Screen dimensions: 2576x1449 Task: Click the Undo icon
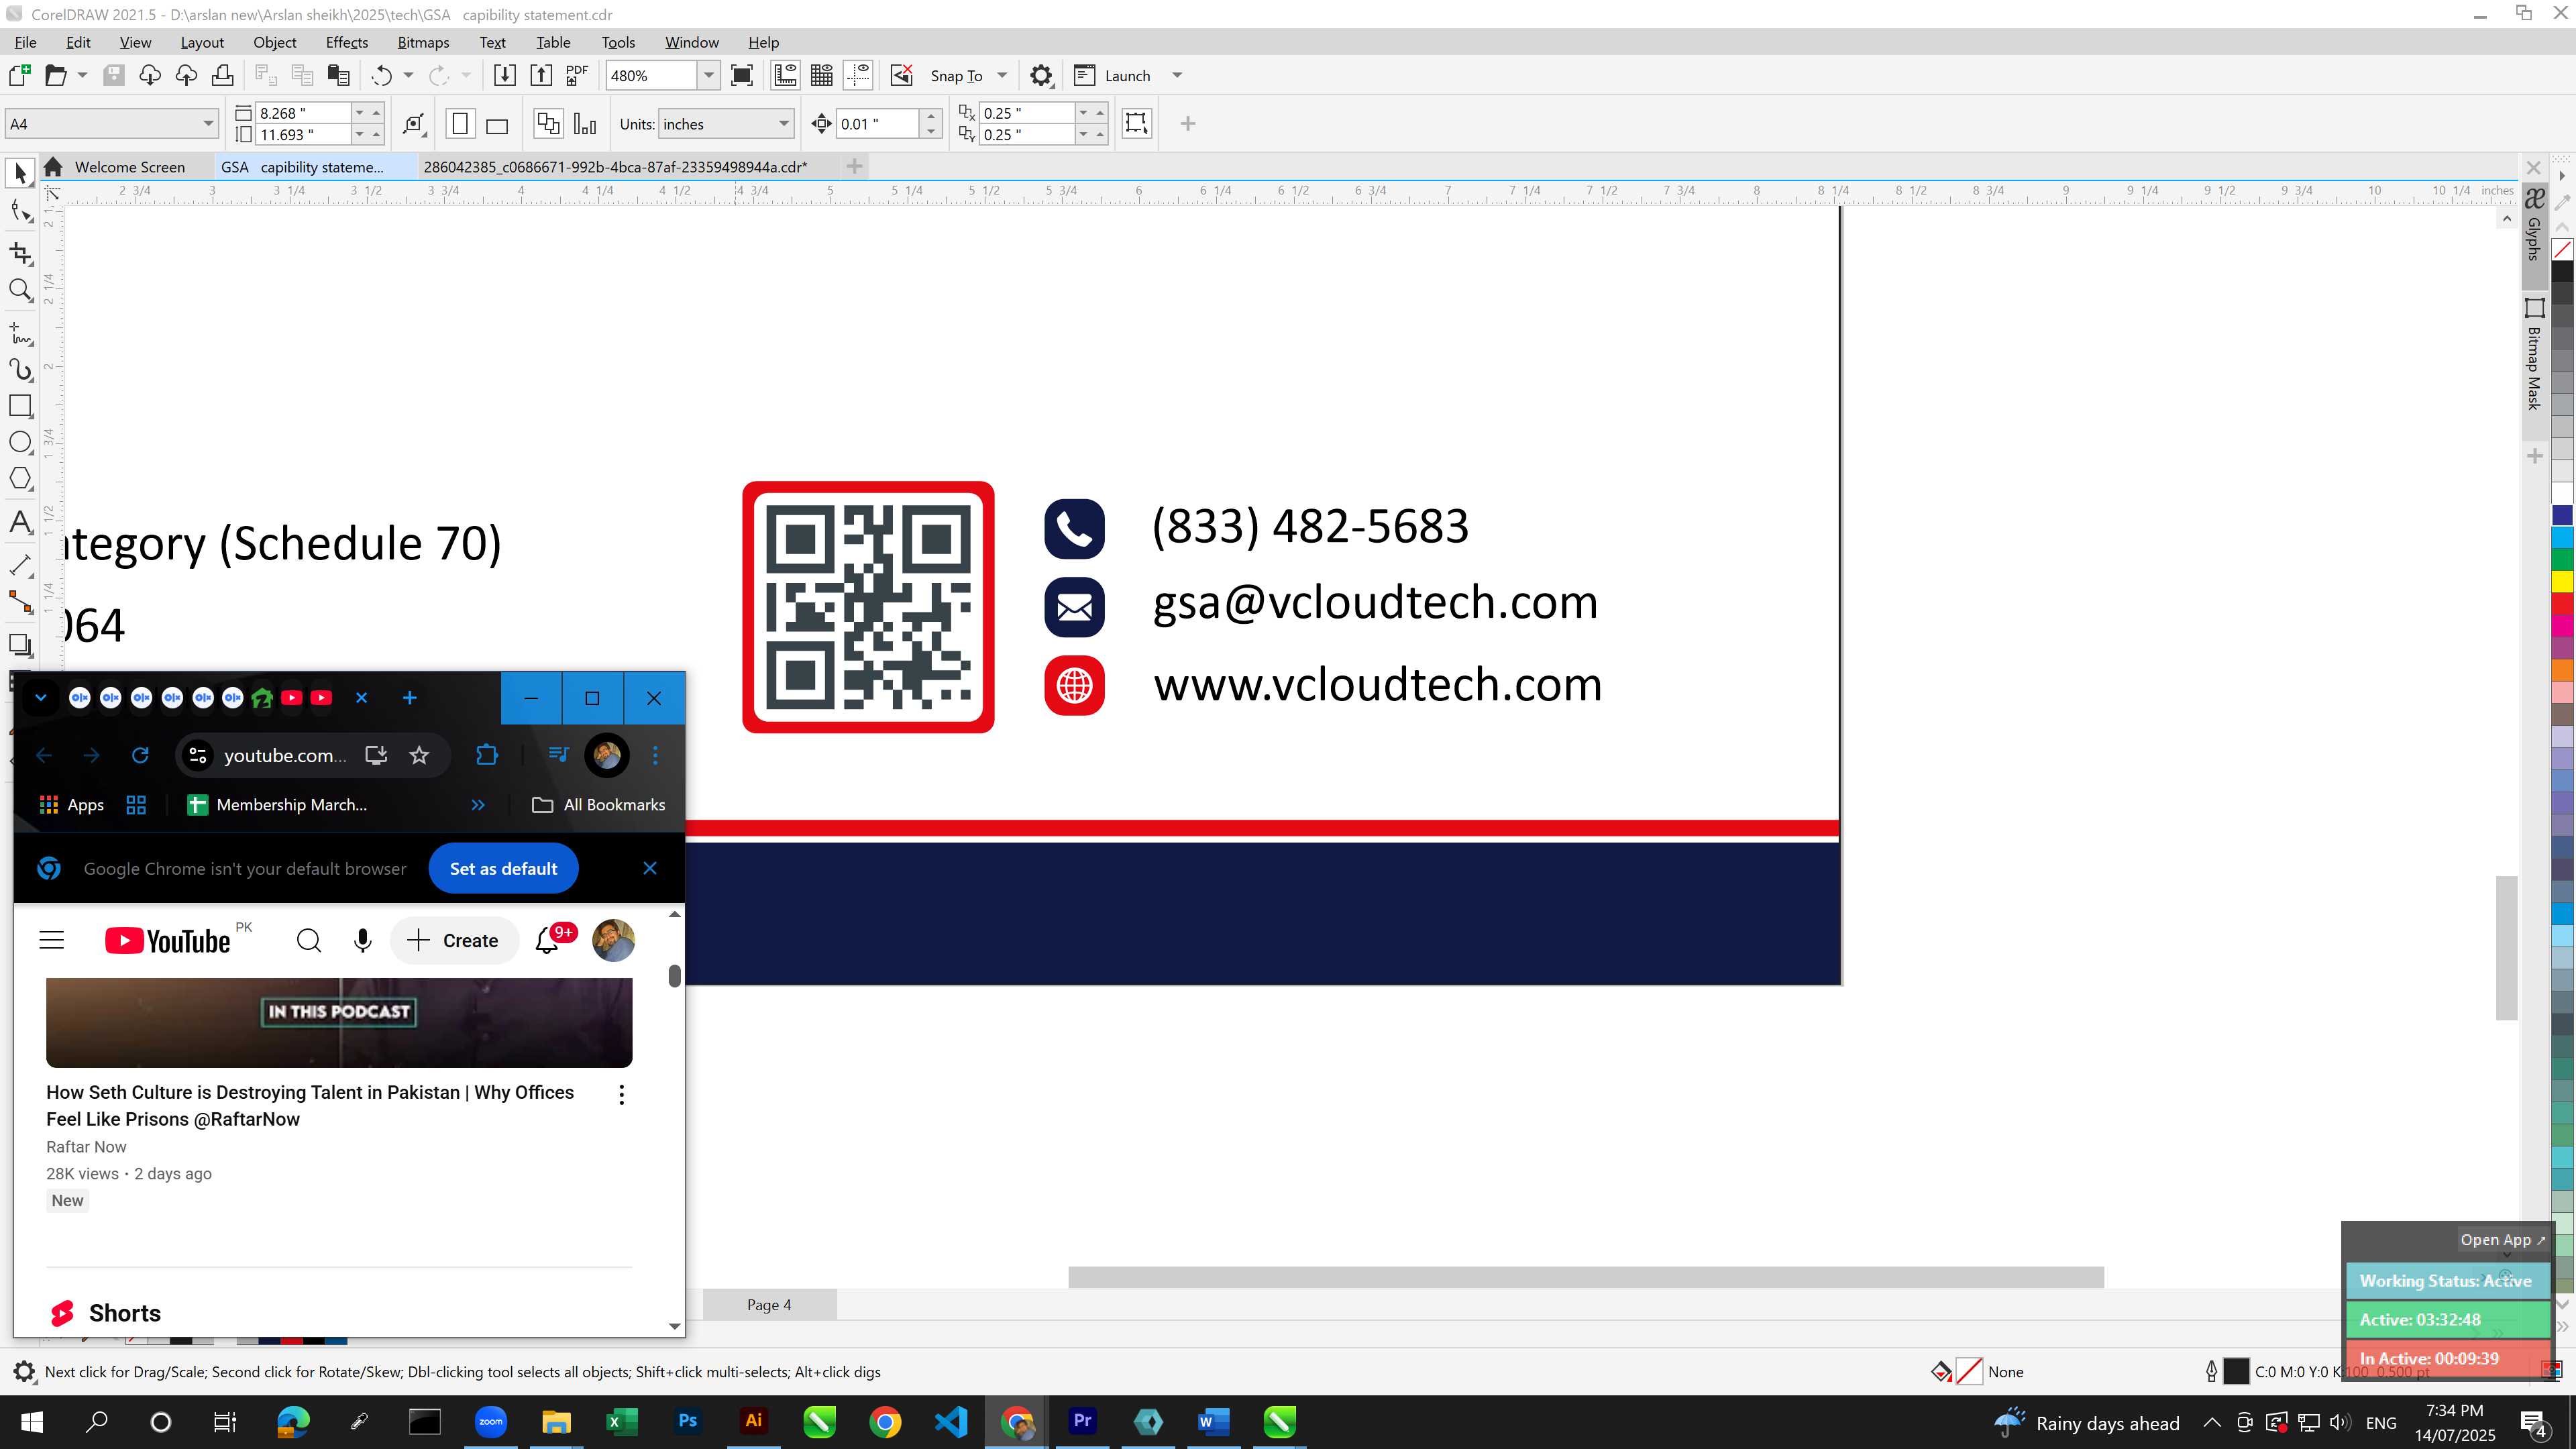pyautogui.click(x=381, y=75)
